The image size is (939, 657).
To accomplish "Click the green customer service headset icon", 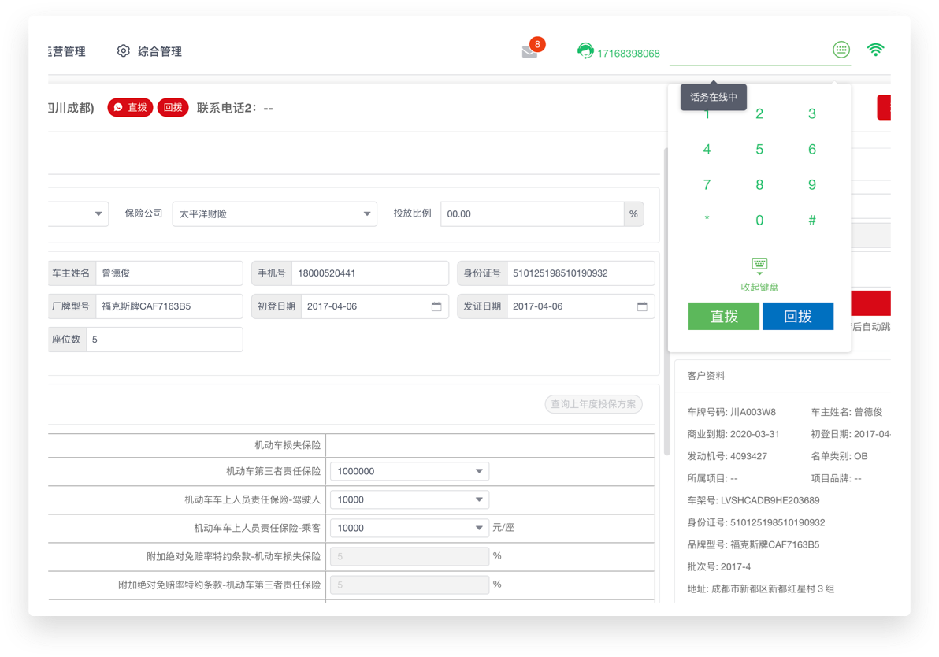I will click(x=585, y=52).
